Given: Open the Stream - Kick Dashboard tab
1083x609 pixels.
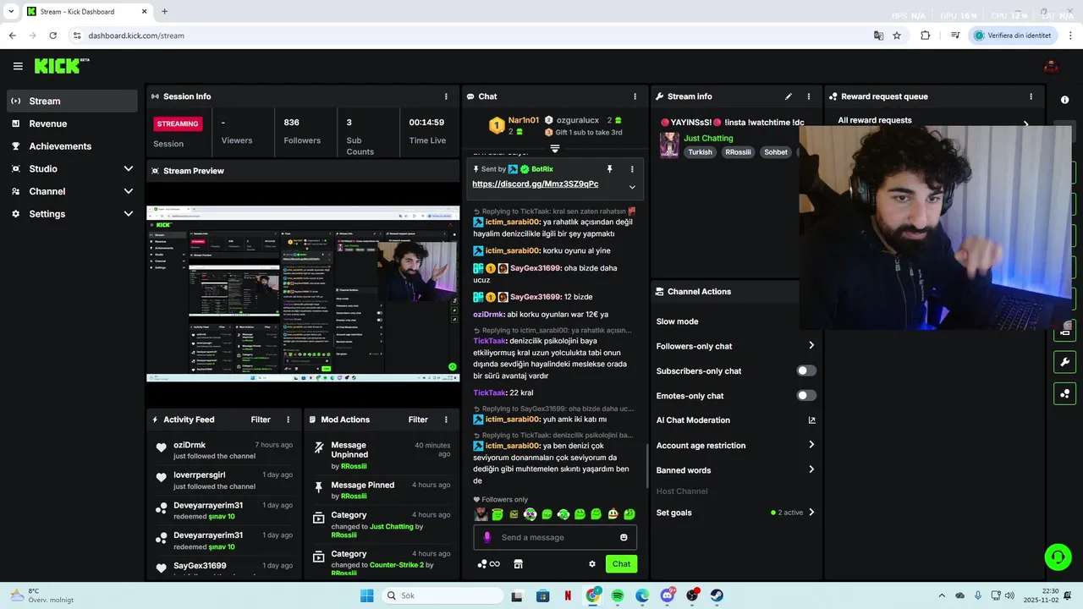Looking at the screenshot, I should coord(85,12).
